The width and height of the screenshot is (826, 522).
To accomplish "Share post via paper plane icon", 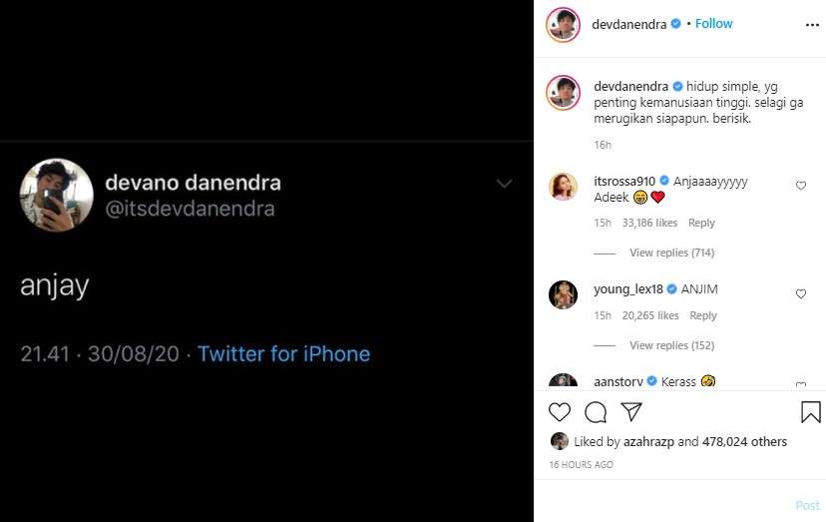I will click(631, 412).
